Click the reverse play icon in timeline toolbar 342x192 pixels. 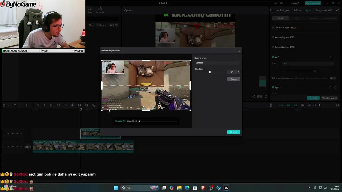pyautogui.click(x=65, y=105)
